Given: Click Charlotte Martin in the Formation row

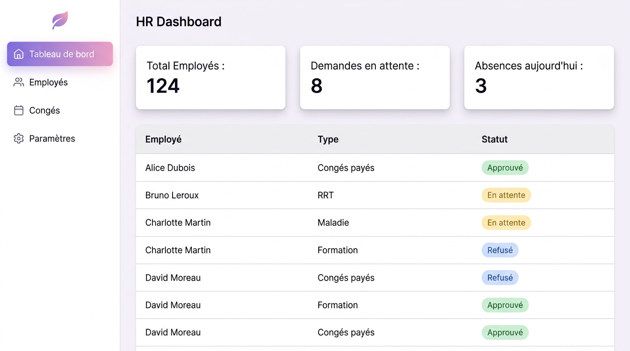Looking at the screenshot, I should click(178, 250).
